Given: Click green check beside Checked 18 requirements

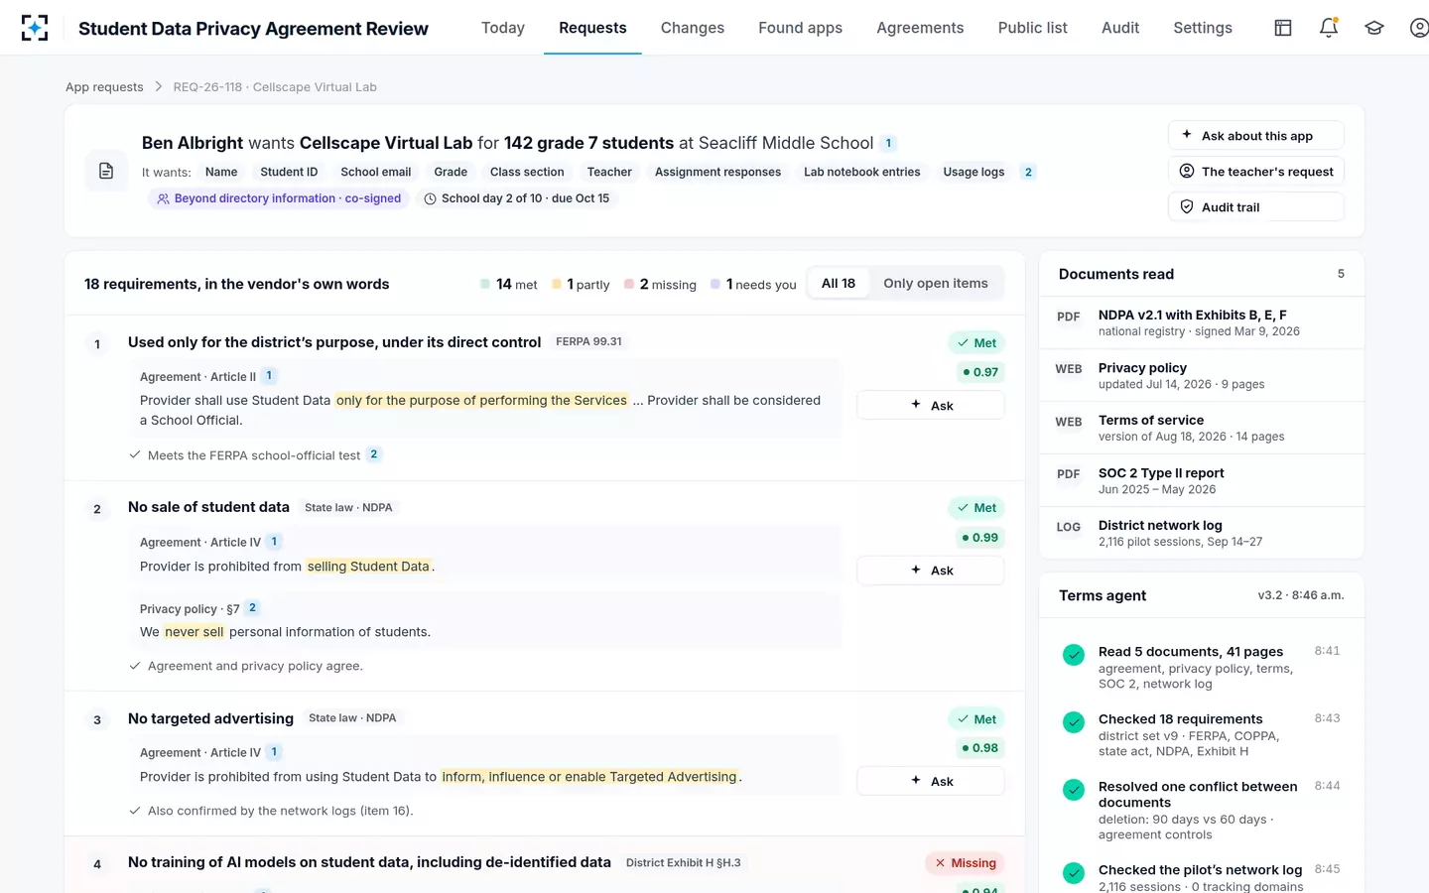Looking at the screenshot, I should (1074, 722).
